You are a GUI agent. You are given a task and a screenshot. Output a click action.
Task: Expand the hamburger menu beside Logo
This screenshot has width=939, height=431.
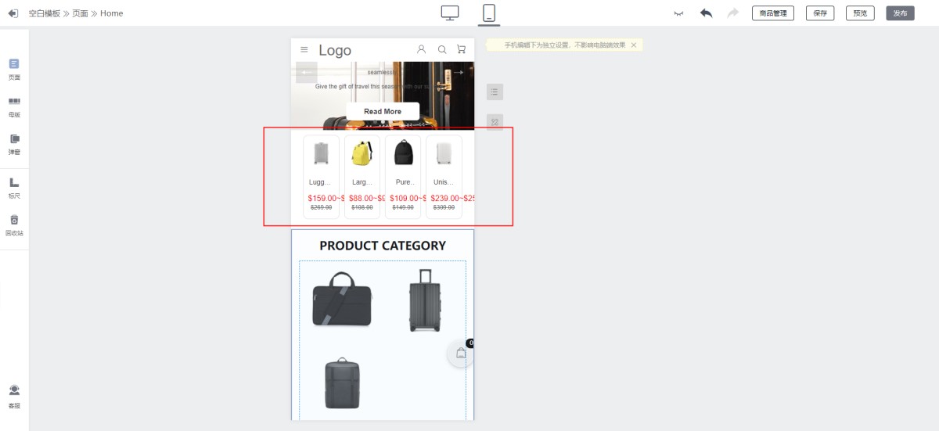304,50
